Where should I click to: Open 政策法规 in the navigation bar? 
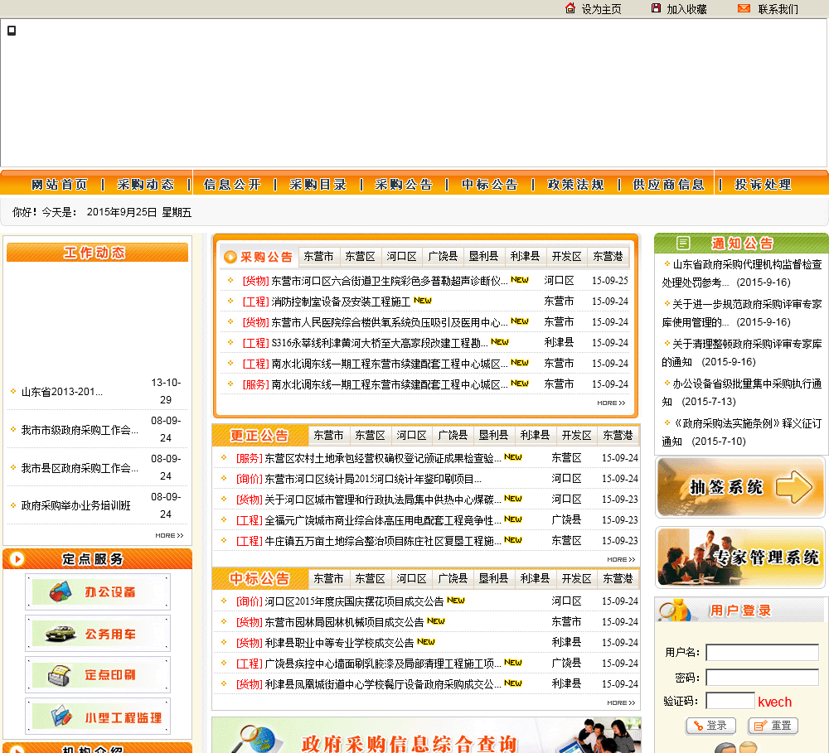point(575,185)
